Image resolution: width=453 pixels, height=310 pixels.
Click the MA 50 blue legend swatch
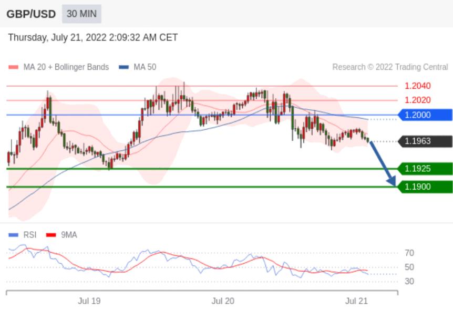tap(123, 67)
